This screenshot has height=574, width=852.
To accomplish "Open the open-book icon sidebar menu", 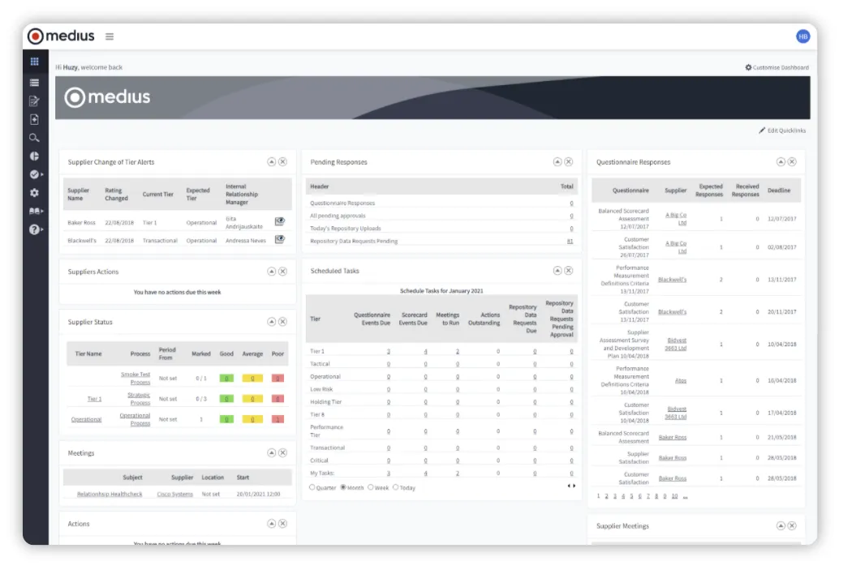I will 36,212.
